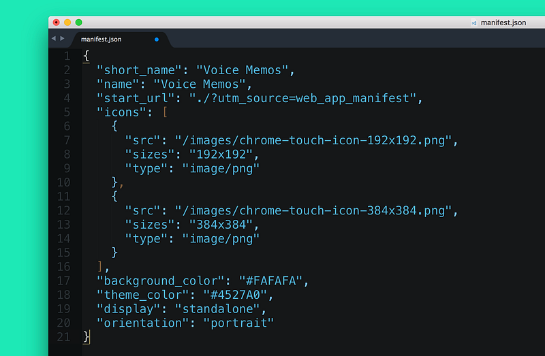Viewport: 545px width, 356px height.
Task: Click the closing brace on line 15
Action: click(x=114, y=253)
